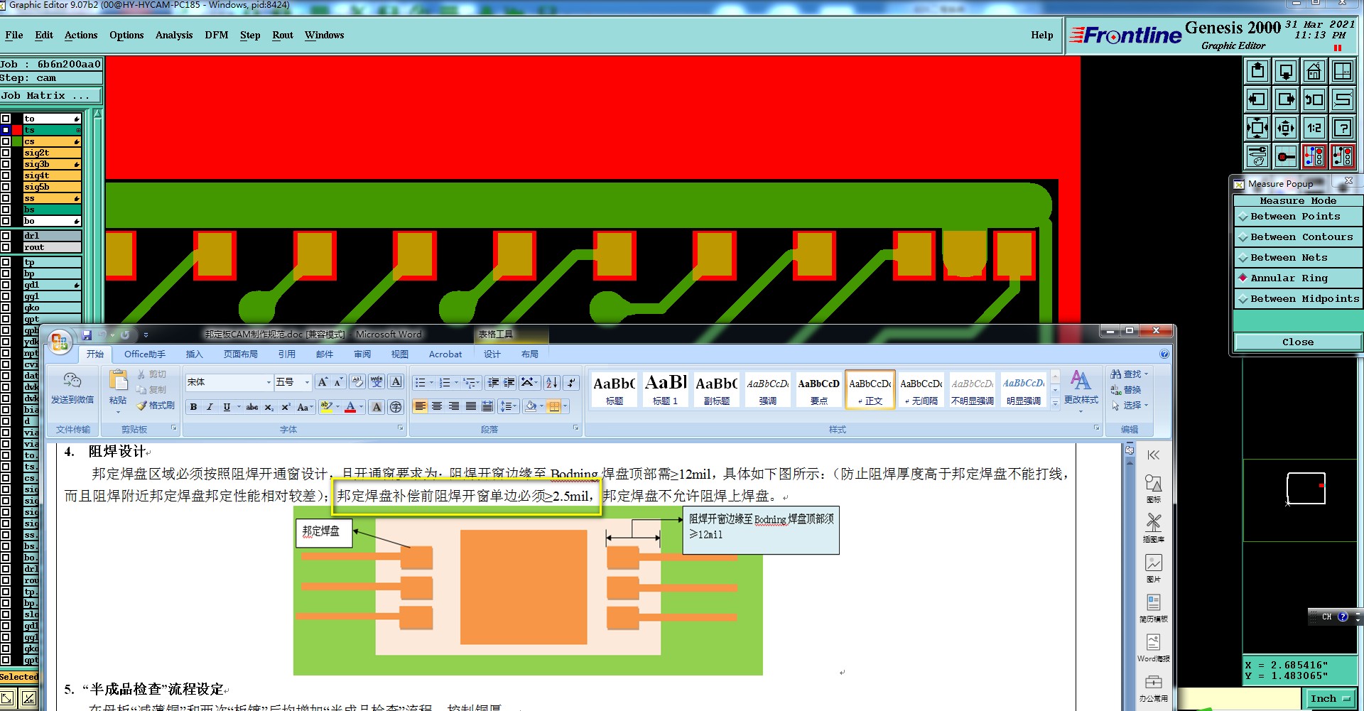Click the pan left icon in Genesis toolbar
The image size is (1364, 711).
[1257, 99]
